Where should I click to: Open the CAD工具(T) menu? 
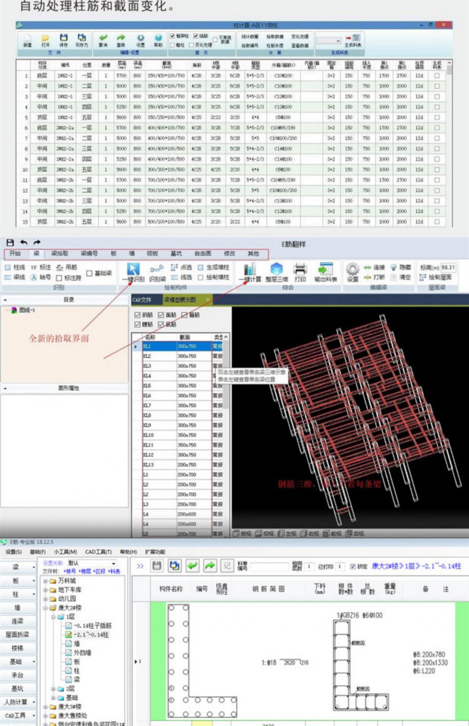[98, 552]
